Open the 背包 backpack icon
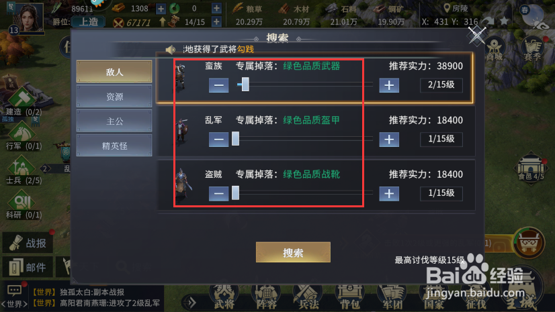 point(349,296)
